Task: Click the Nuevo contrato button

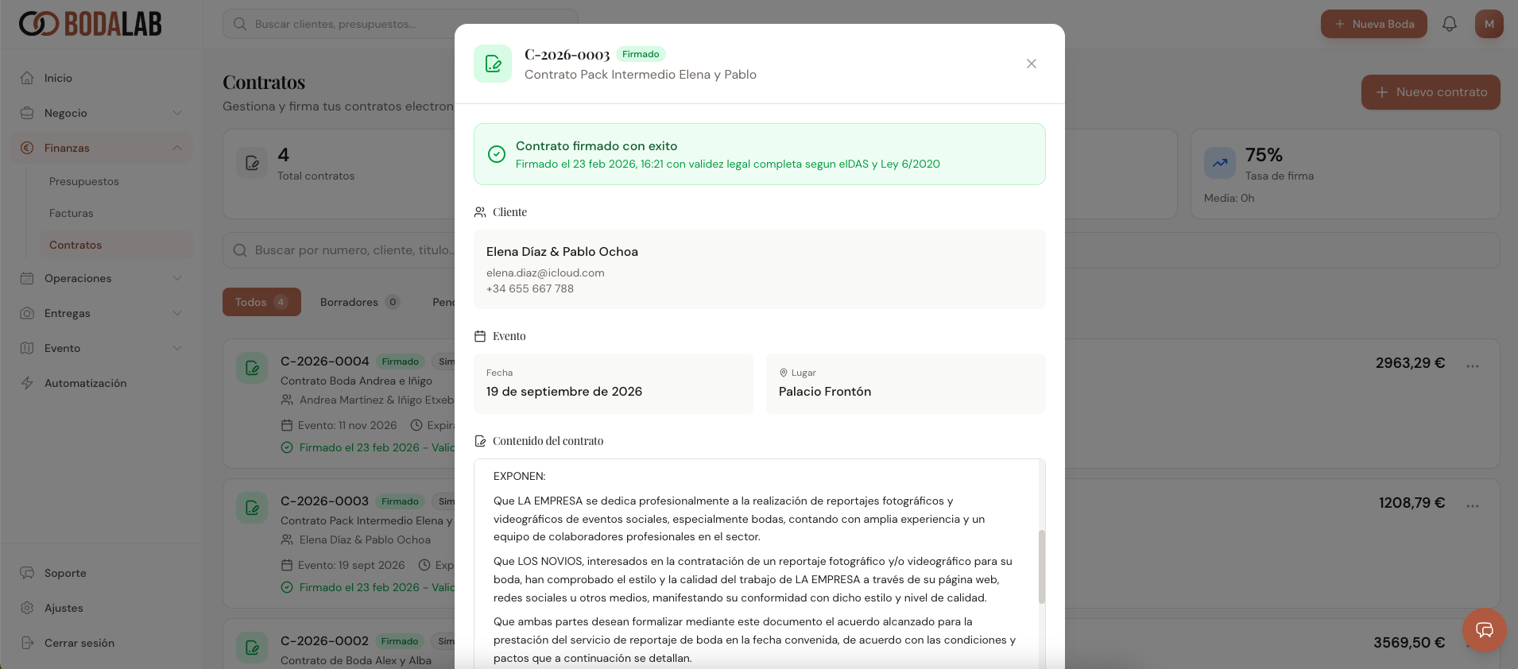Action: tap(1430, 92)
